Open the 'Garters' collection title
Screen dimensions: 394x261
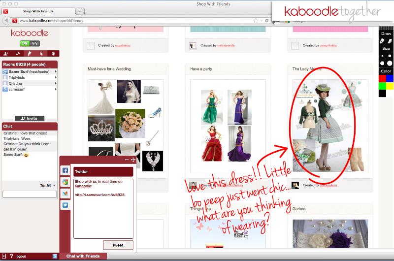[x=299, y=209]
